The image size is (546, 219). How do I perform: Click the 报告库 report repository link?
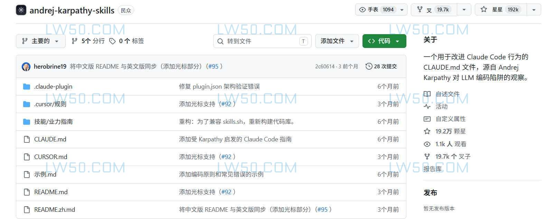[433, 169]
